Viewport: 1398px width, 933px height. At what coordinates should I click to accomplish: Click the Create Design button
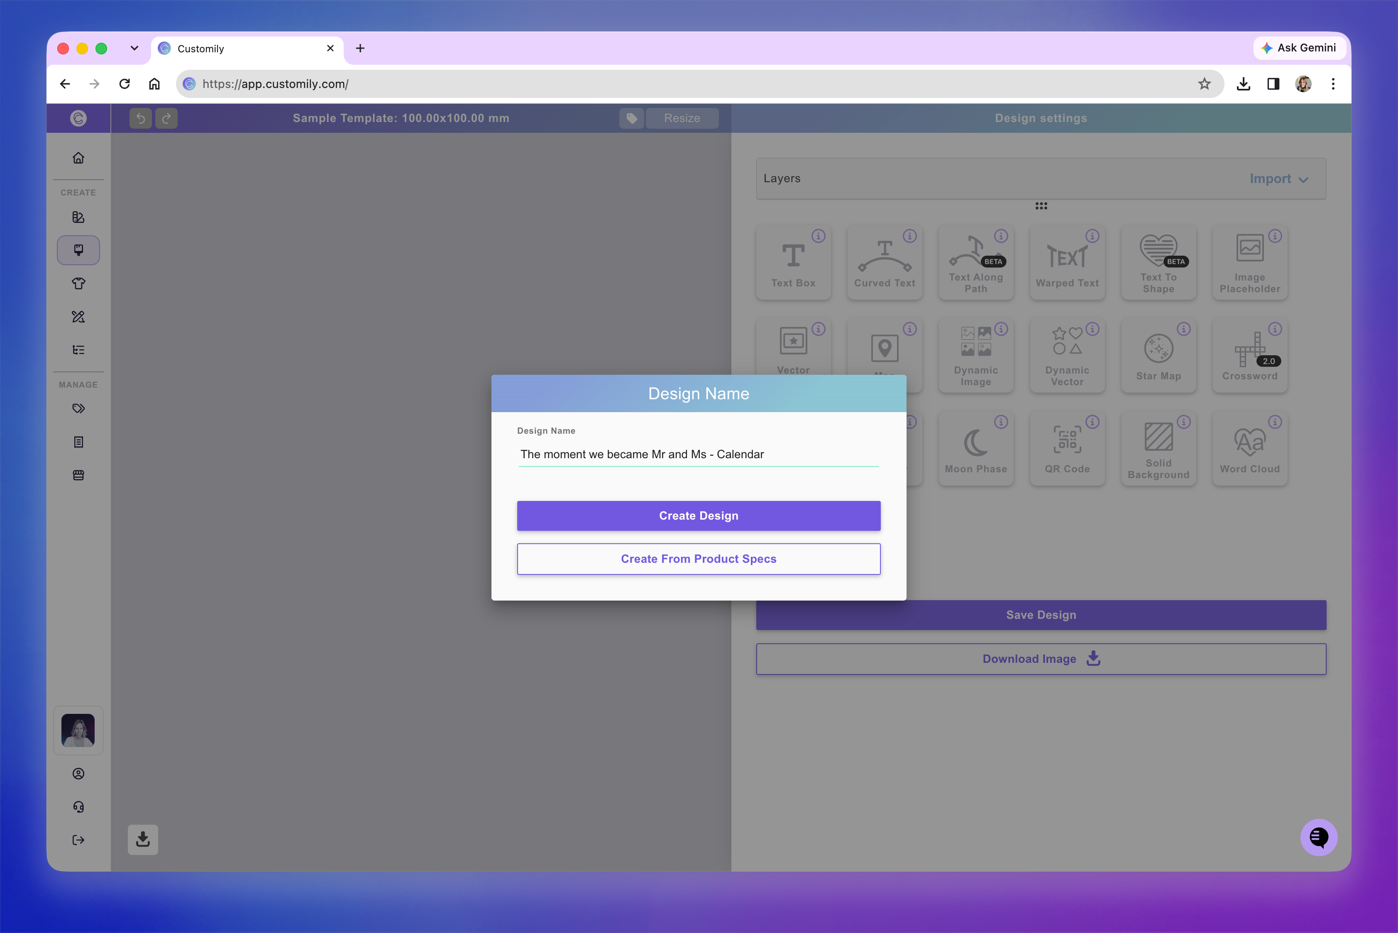tap(698, 515)
